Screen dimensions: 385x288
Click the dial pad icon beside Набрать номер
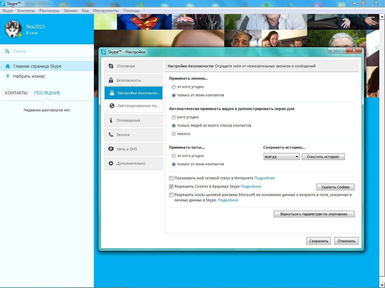8,76
